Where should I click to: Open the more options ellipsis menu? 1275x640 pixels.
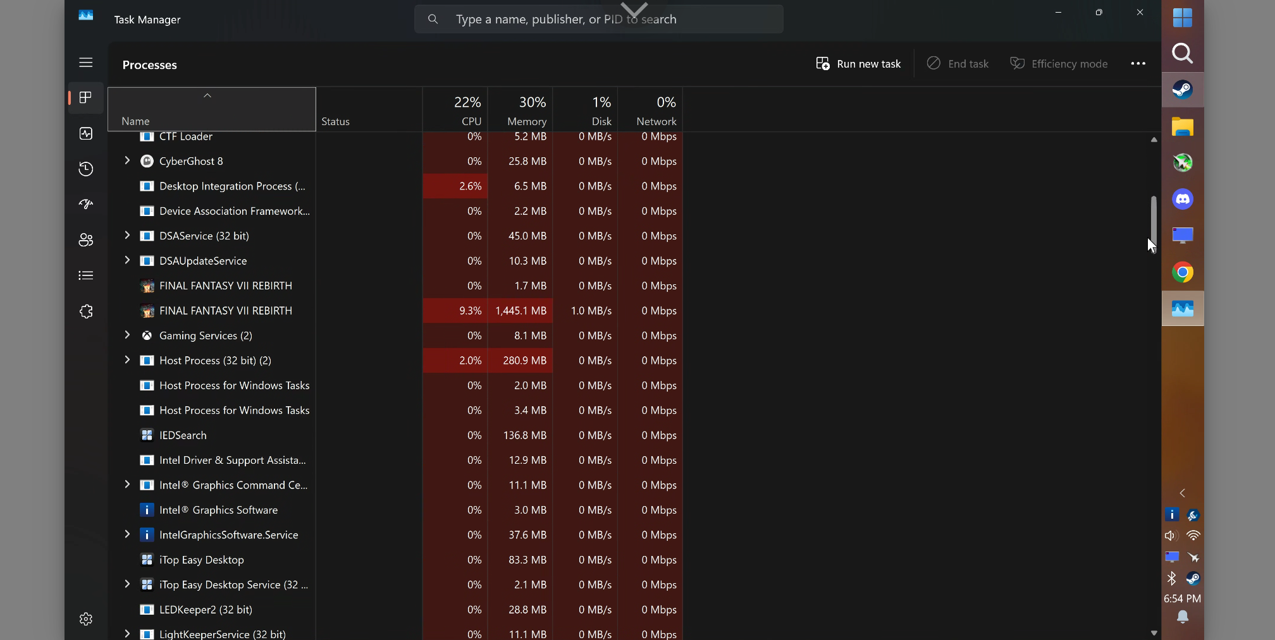pyautogui.click(x=1138, y=64)
